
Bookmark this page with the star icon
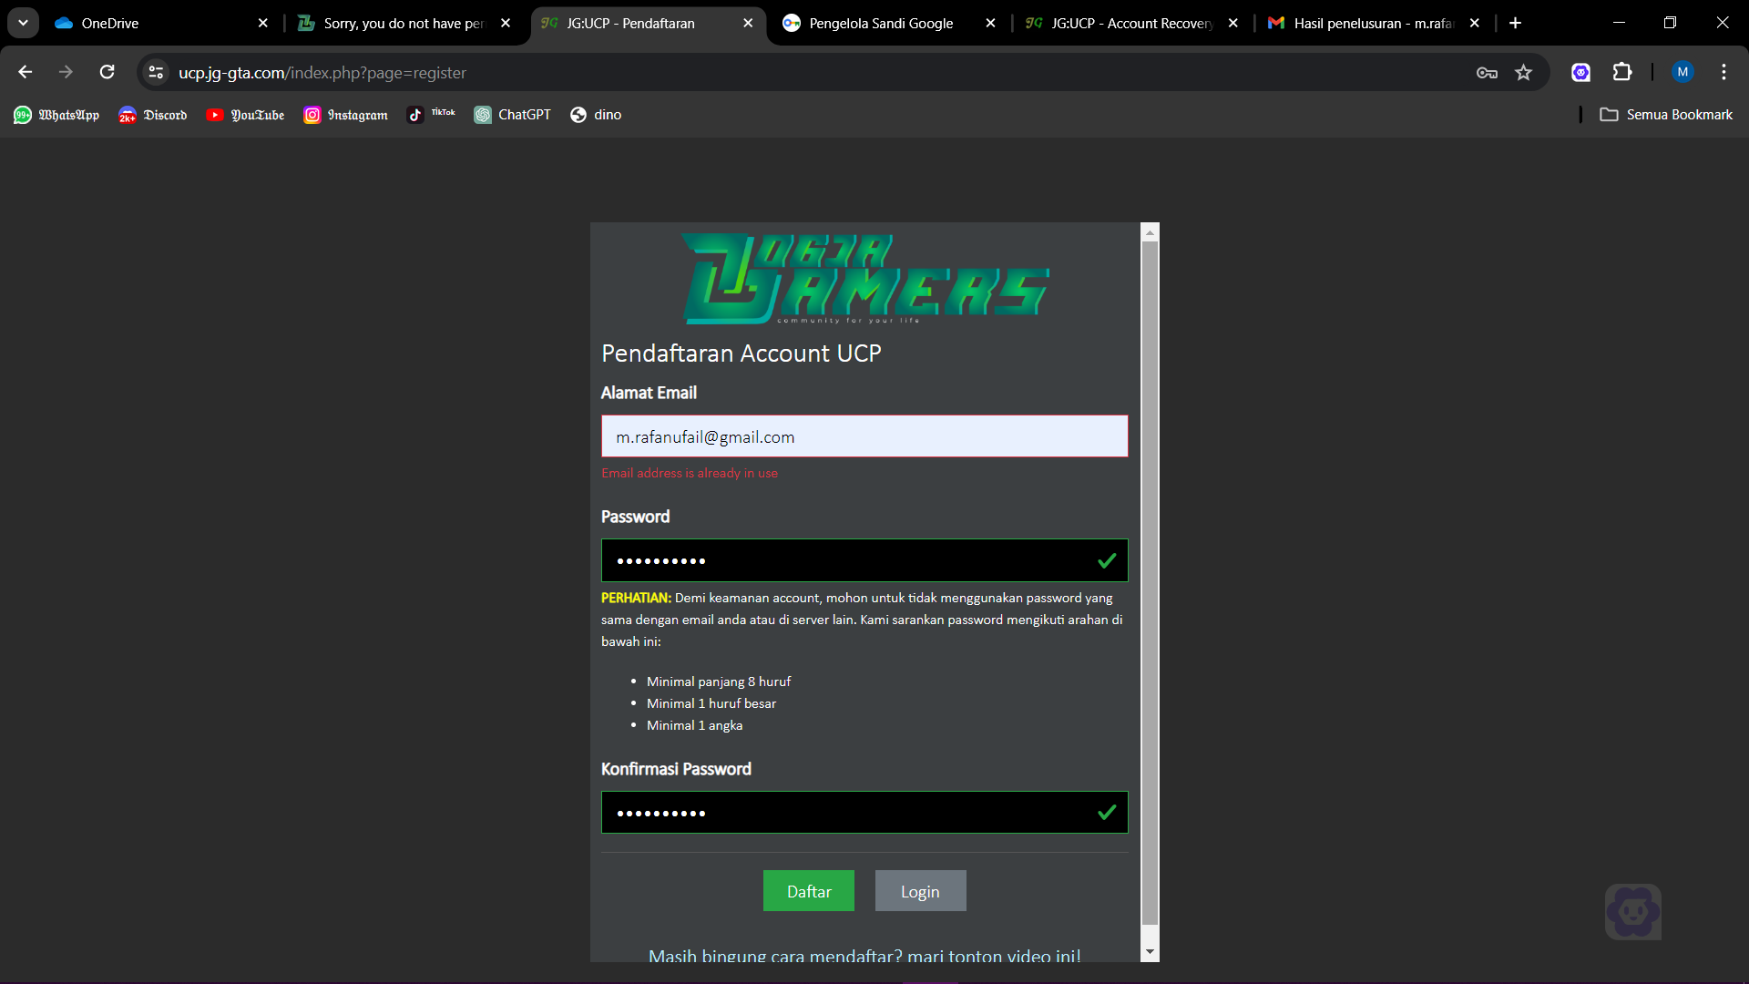(x=1524, y=73)
